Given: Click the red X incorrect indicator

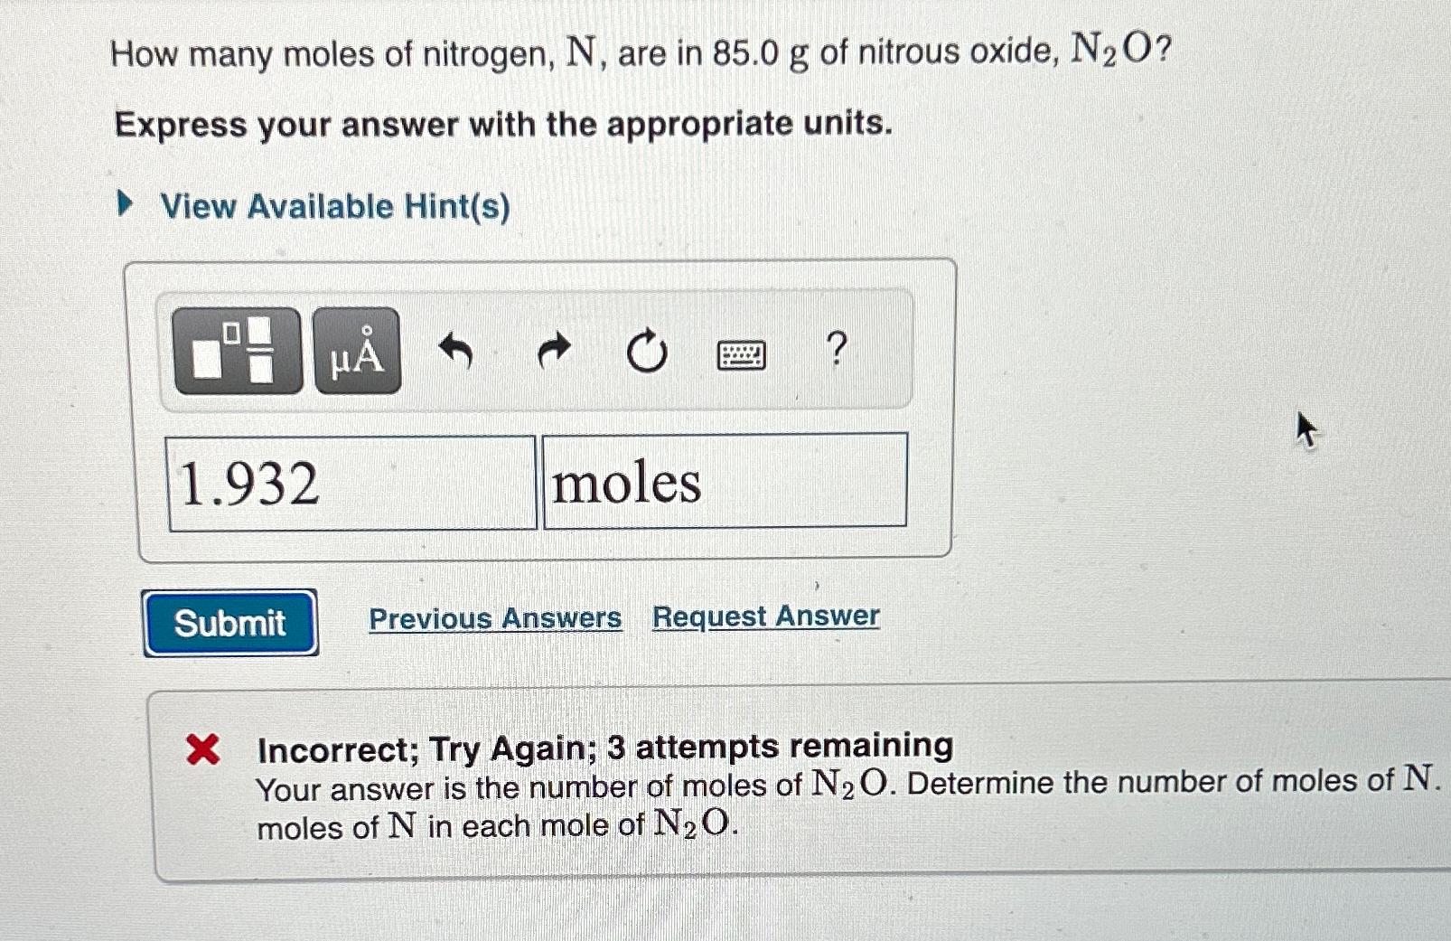Looking at the screenshot, I should (202, 748).
